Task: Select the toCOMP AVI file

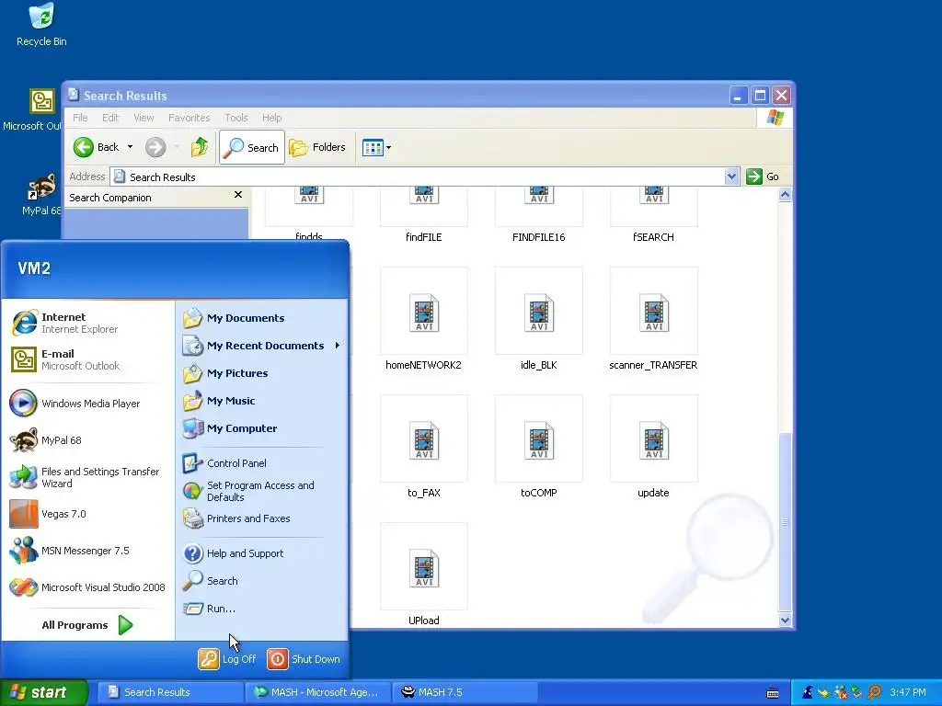Action: click(539, 448)
